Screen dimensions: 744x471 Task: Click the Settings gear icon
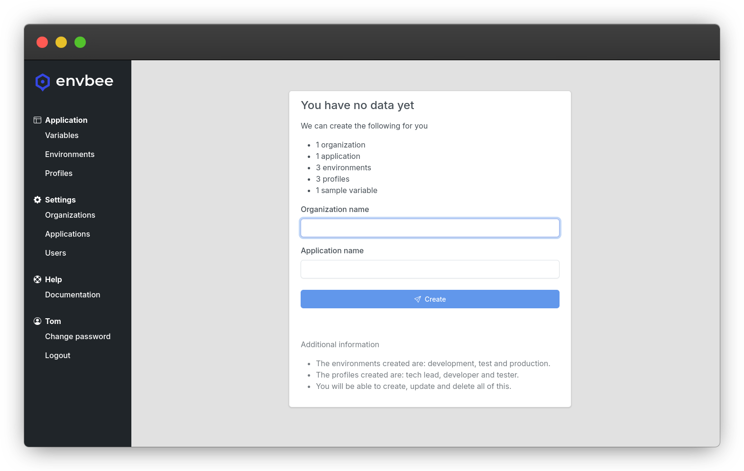click(x=37, y=200)
